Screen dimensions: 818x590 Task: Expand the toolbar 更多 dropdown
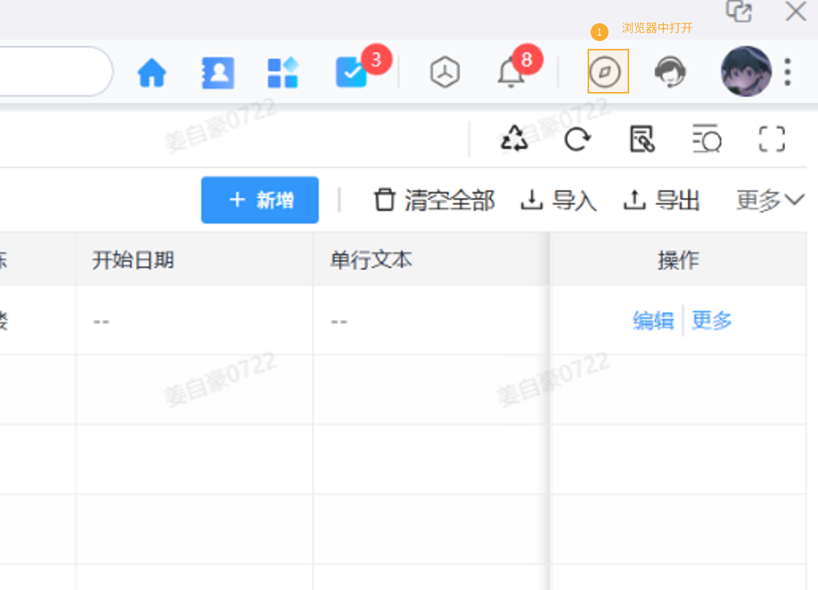click(770, 200)
